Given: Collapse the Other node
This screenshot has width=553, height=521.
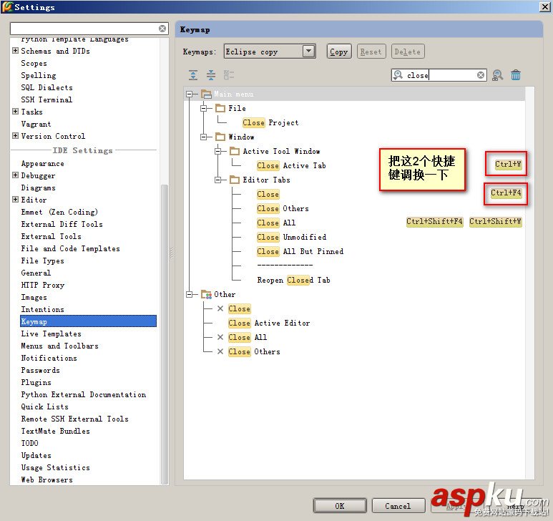Looking at the screenshot, I should click(x=190, y=294).
